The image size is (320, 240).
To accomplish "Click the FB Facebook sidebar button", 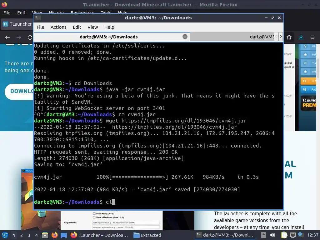I will [x=308, y=89].
